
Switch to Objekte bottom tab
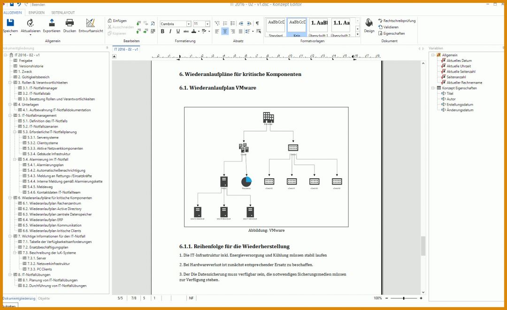click(44, 298)
